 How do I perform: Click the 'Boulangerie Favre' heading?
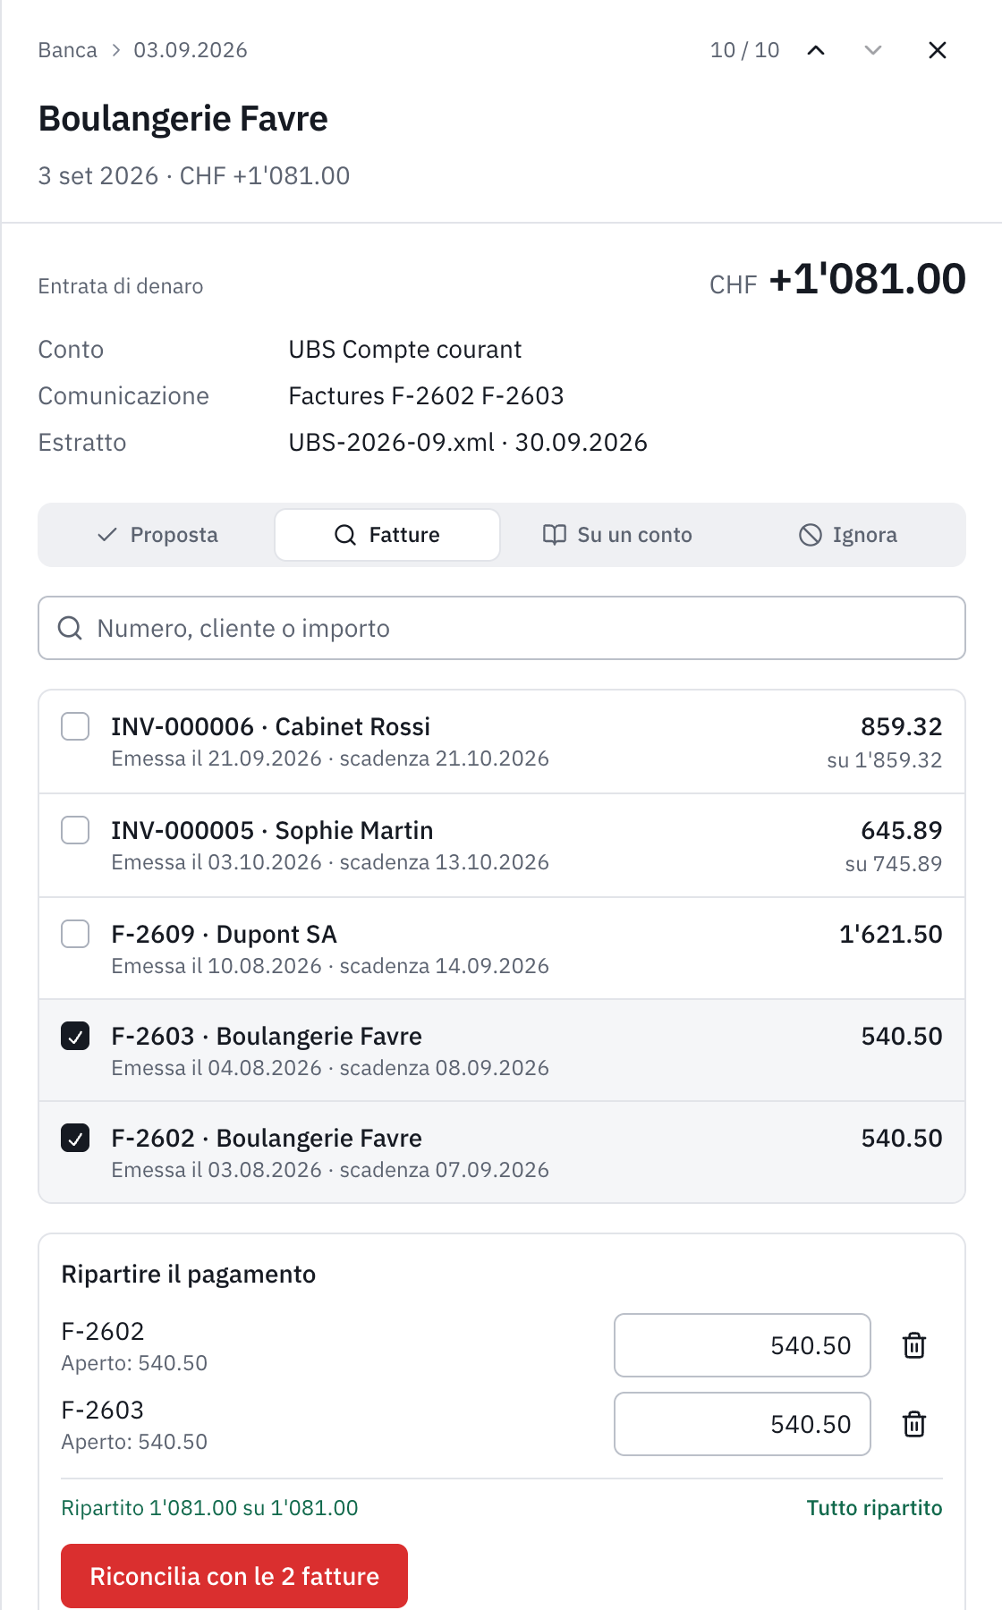point(183,119)
